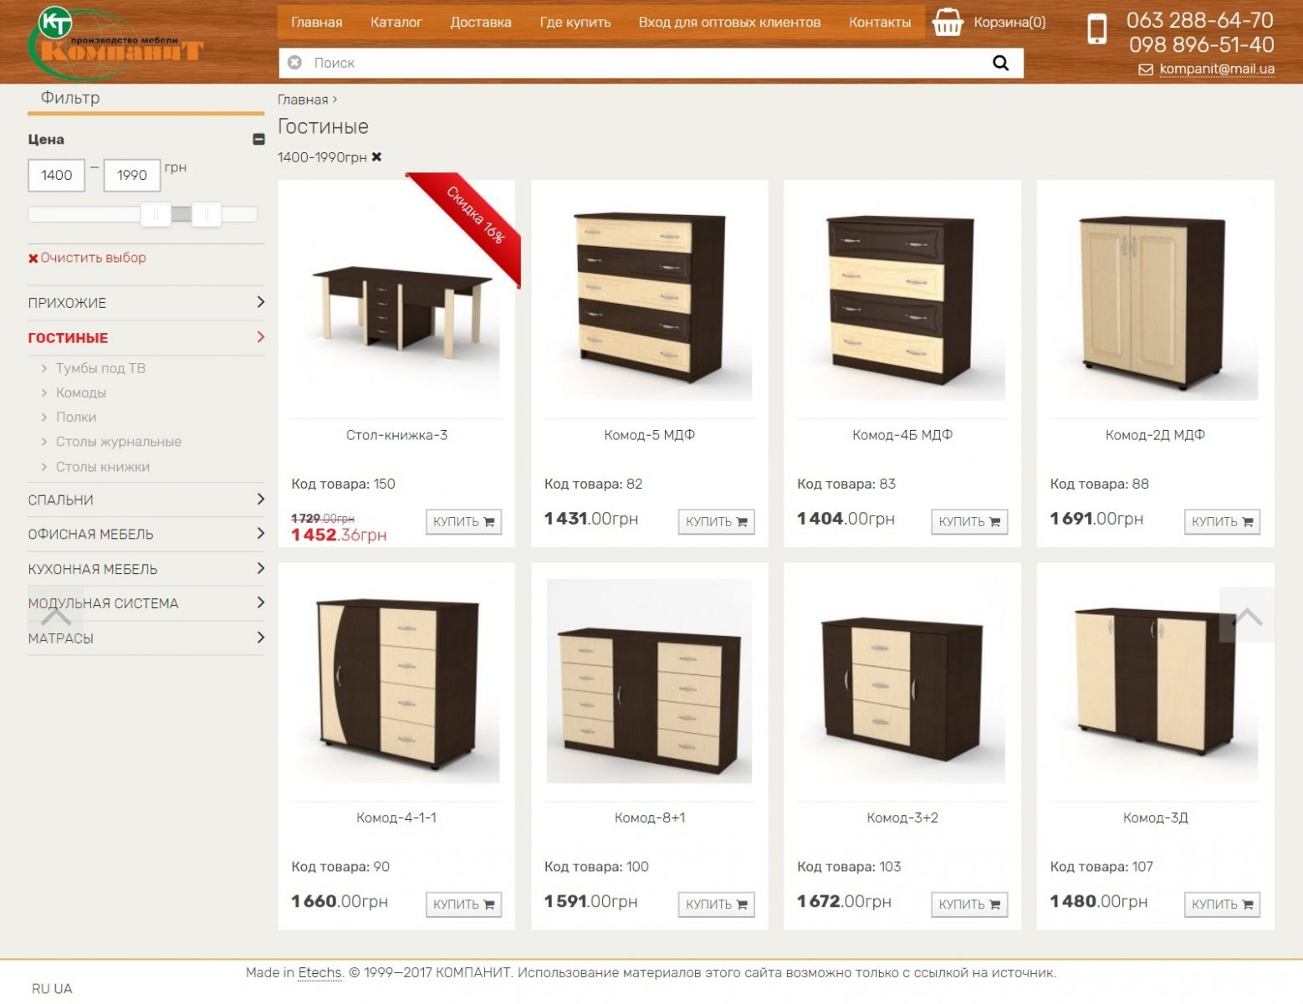Click the mobile phone icon in header
The width and height of the screenshot is (1303, 1004).
point(1096,29)
